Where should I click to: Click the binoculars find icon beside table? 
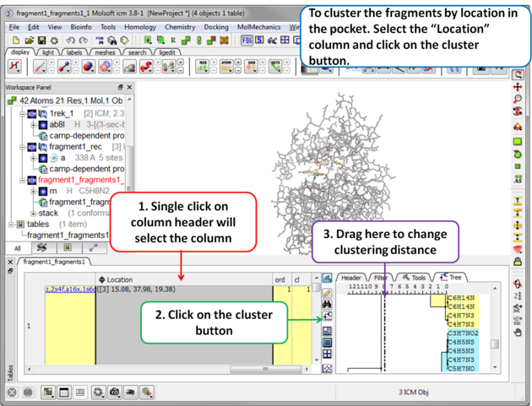327,304
